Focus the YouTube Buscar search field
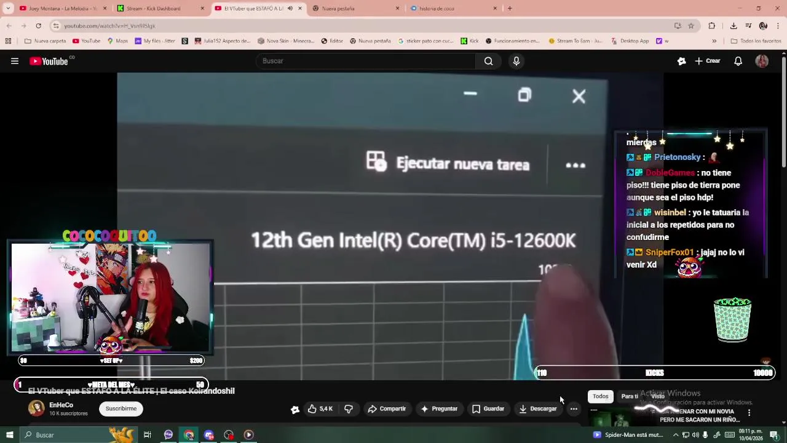 (x=366, y=61)
